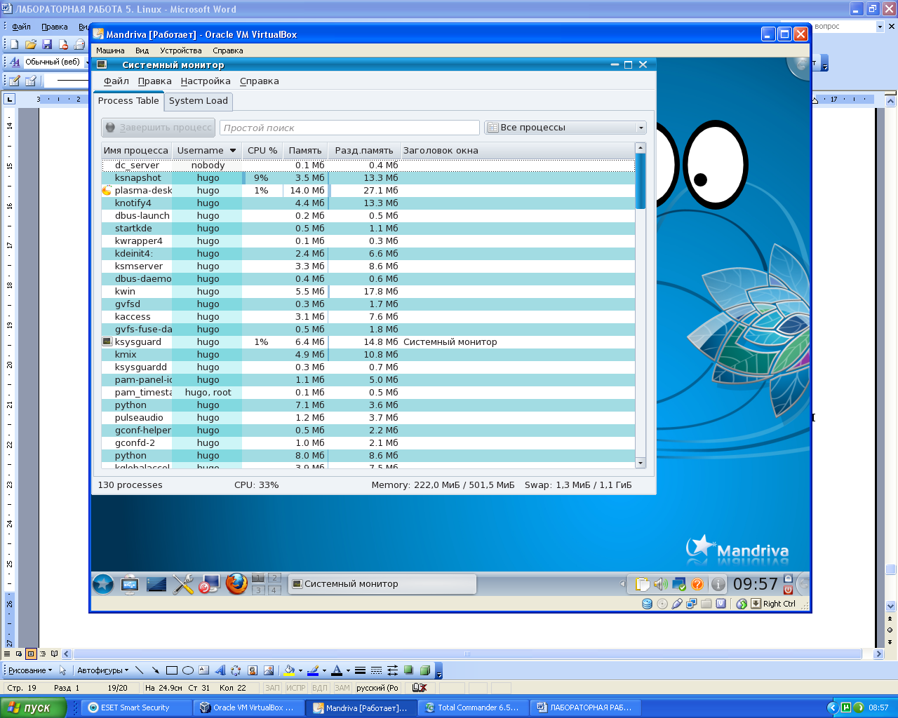Switch to virtual desktop 2 in pager
Image resolution: width=898 pixels, height=718 pixels.
274,578
